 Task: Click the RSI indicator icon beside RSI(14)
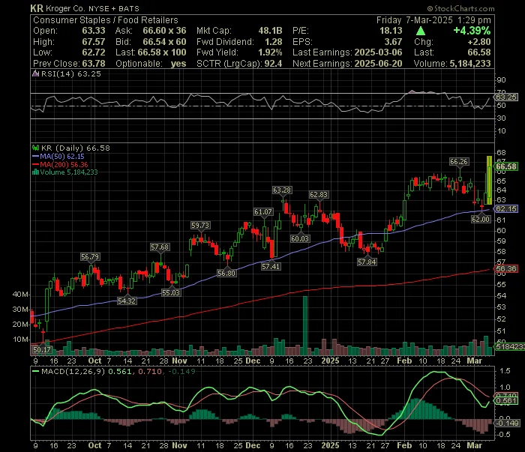pyautogui.click(x=35, y=73)
